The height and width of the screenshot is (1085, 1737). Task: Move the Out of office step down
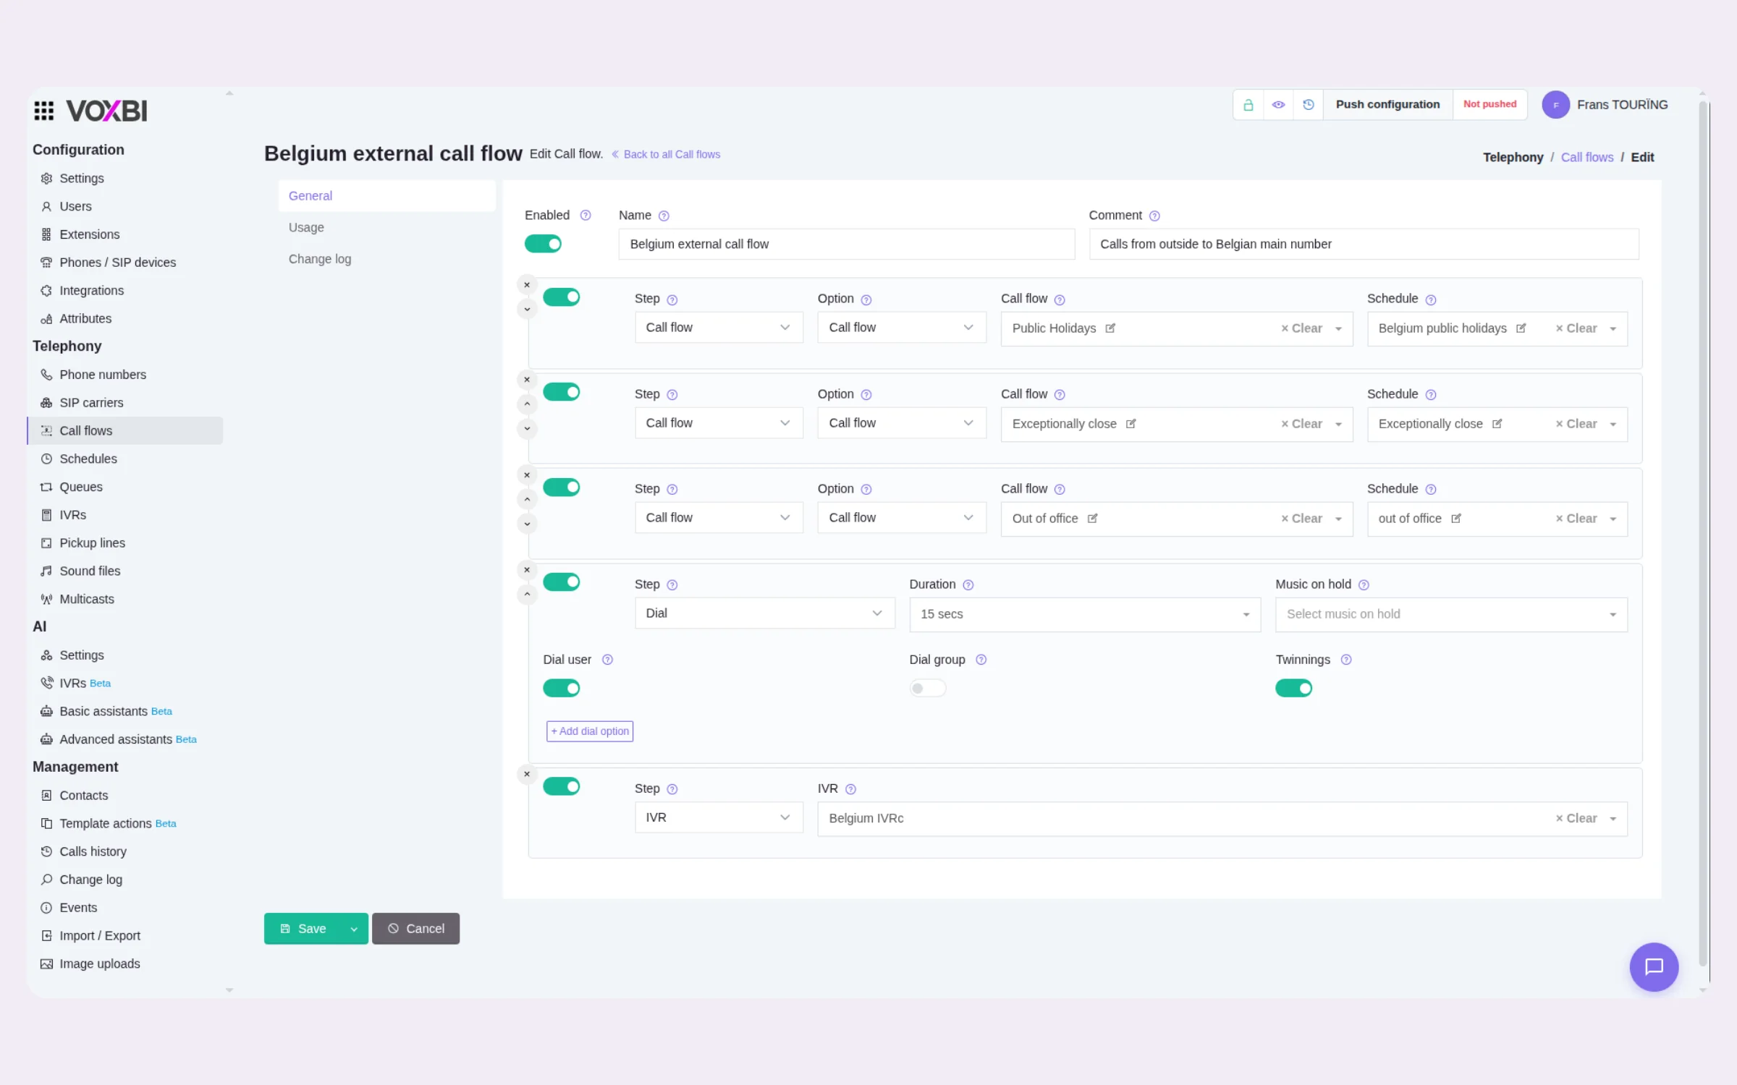[x=527, y=524]
